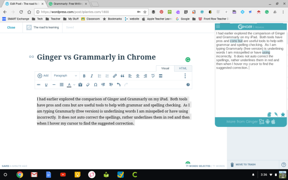Launch YouTube from the shelf

pos(63,174)
